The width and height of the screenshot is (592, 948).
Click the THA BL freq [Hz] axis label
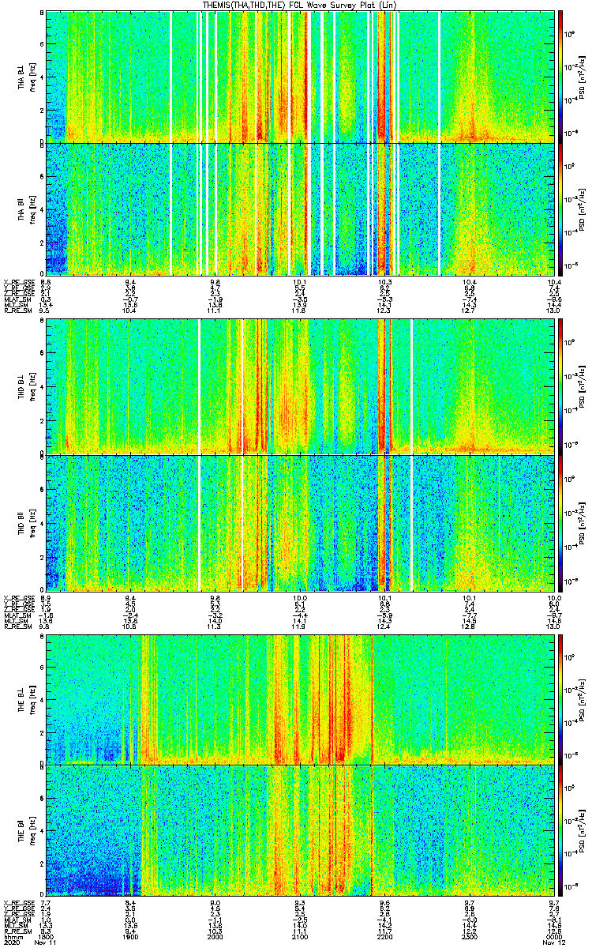point(25,77)
